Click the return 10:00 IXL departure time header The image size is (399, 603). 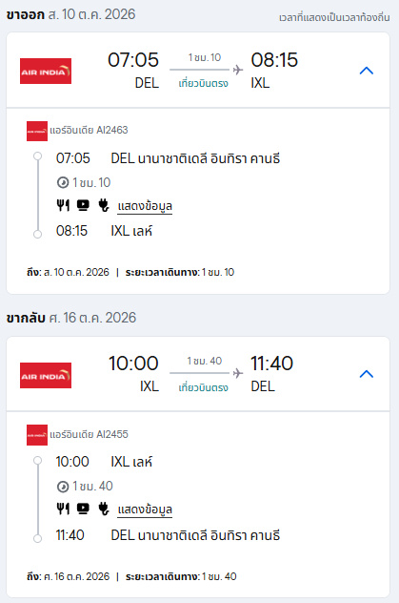tap(133, 374)
